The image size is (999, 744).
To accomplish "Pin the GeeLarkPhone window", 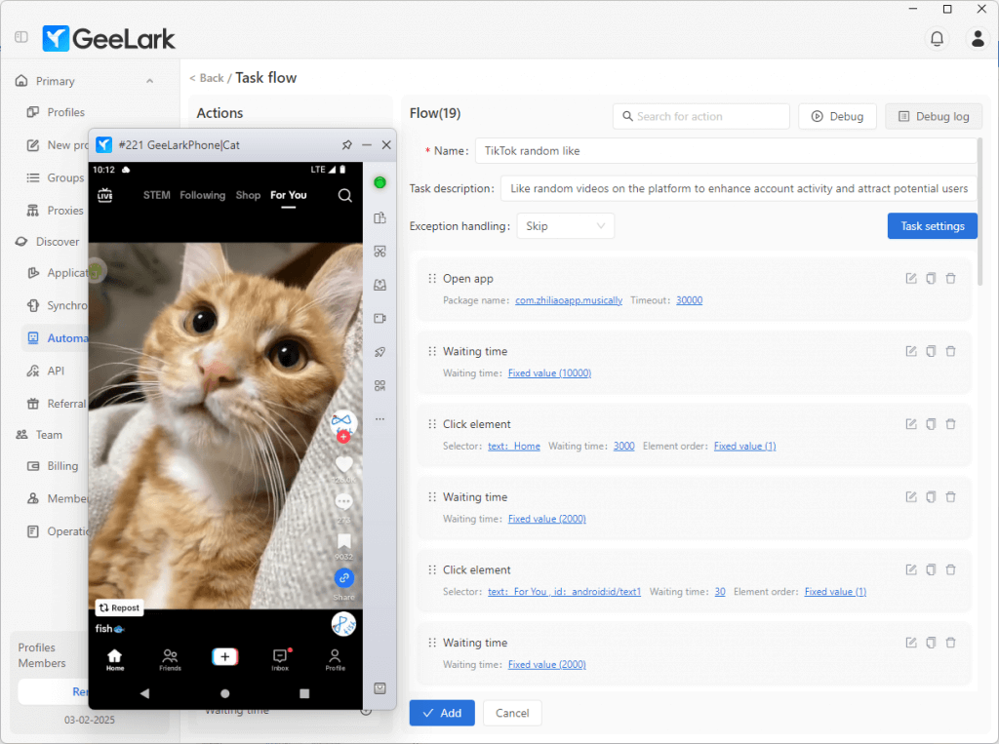I will click(x=346, y=145).
